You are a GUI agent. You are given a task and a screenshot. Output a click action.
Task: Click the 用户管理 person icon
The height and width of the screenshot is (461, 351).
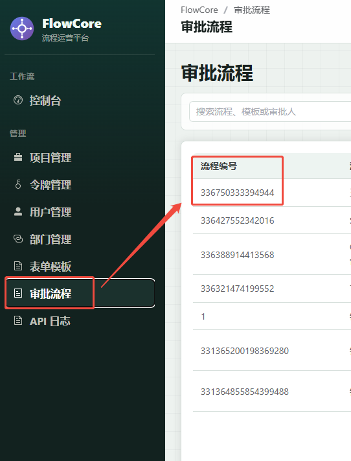[x=18, y=211]
